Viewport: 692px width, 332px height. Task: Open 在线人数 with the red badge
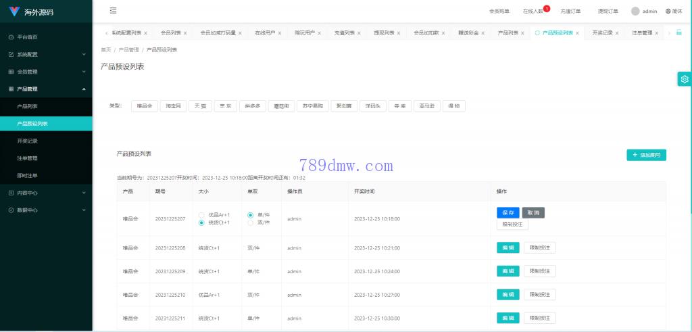tap(533, 11)
